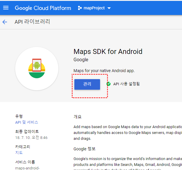Click the mapProject hexagon project icon

(80, 8)
